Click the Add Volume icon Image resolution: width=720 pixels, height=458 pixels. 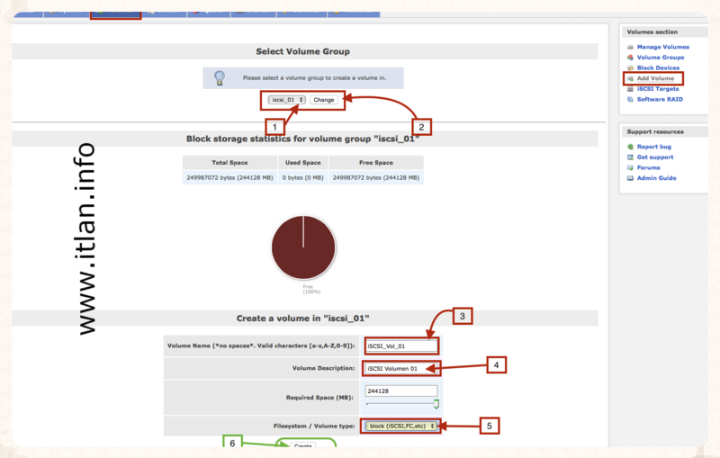coord(629,78)
